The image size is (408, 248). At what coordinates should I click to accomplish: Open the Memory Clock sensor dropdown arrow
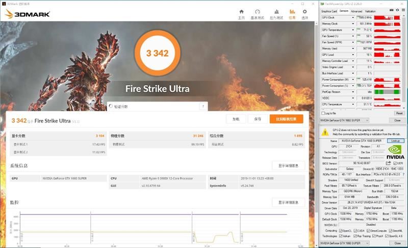(x=353, y=23)
